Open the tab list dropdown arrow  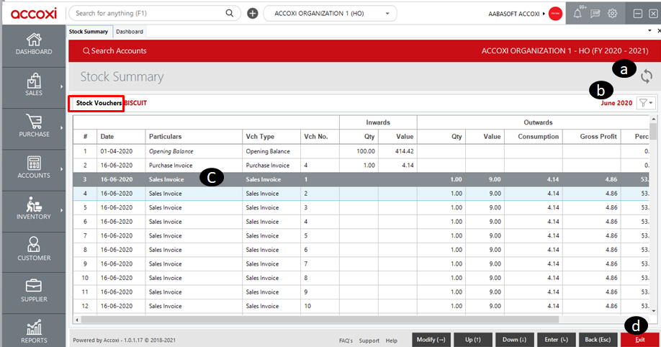click(x=649, y=31)
